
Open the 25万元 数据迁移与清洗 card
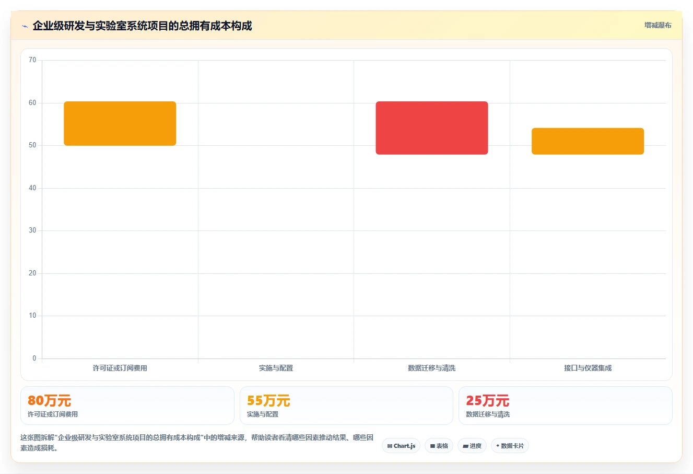565,406
